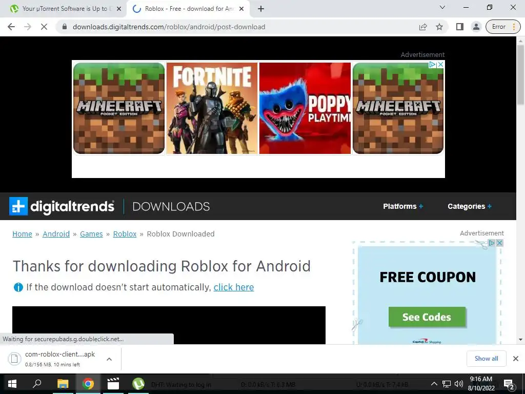Open the notification center icon
This screenshot has width=525, height=394.
[509, 384]
